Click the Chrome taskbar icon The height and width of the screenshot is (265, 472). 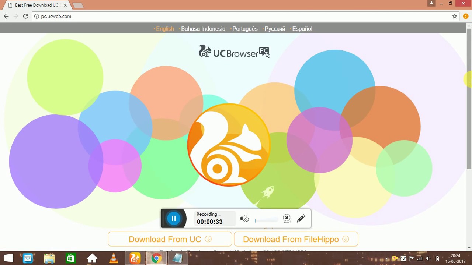point(156,258)
